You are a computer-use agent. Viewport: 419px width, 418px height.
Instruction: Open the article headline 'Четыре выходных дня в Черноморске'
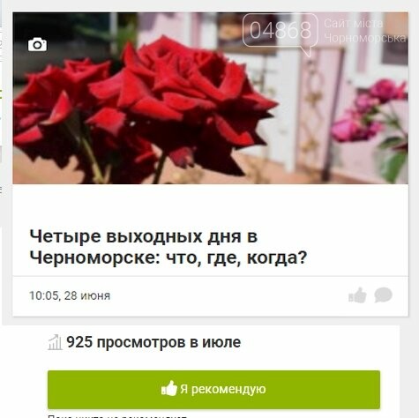tap(168, 247)
